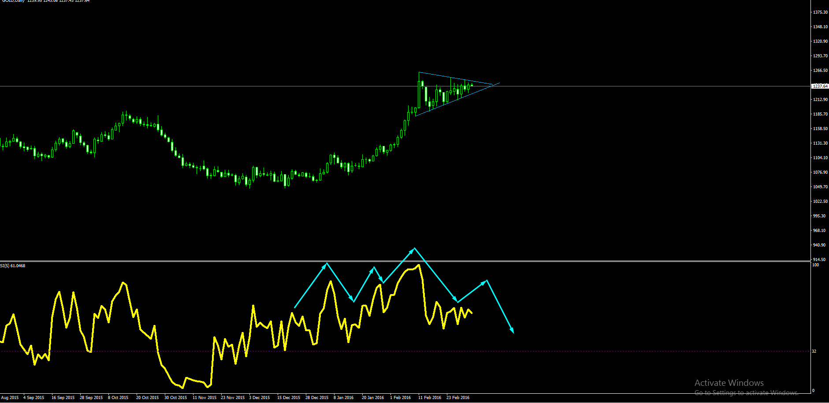Click the 1375.30 price axis label
Image resolution: width=829 pixels, height=403 pixels.
coord(820,12)
